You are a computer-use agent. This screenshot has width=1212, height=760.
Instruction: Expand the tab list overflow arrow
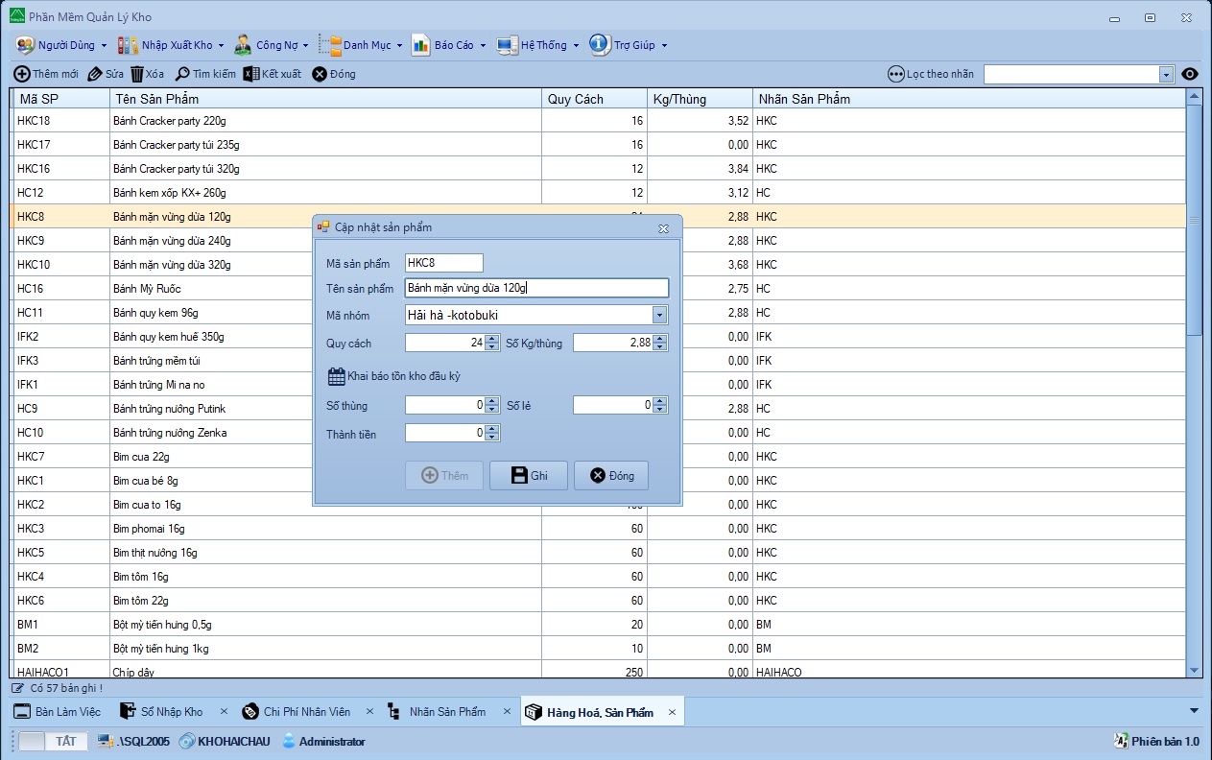[x=1194, y=711]
